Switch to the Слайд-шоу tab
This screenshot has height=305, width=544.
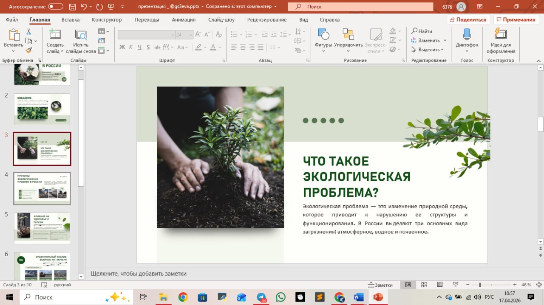tap(221, 20)
